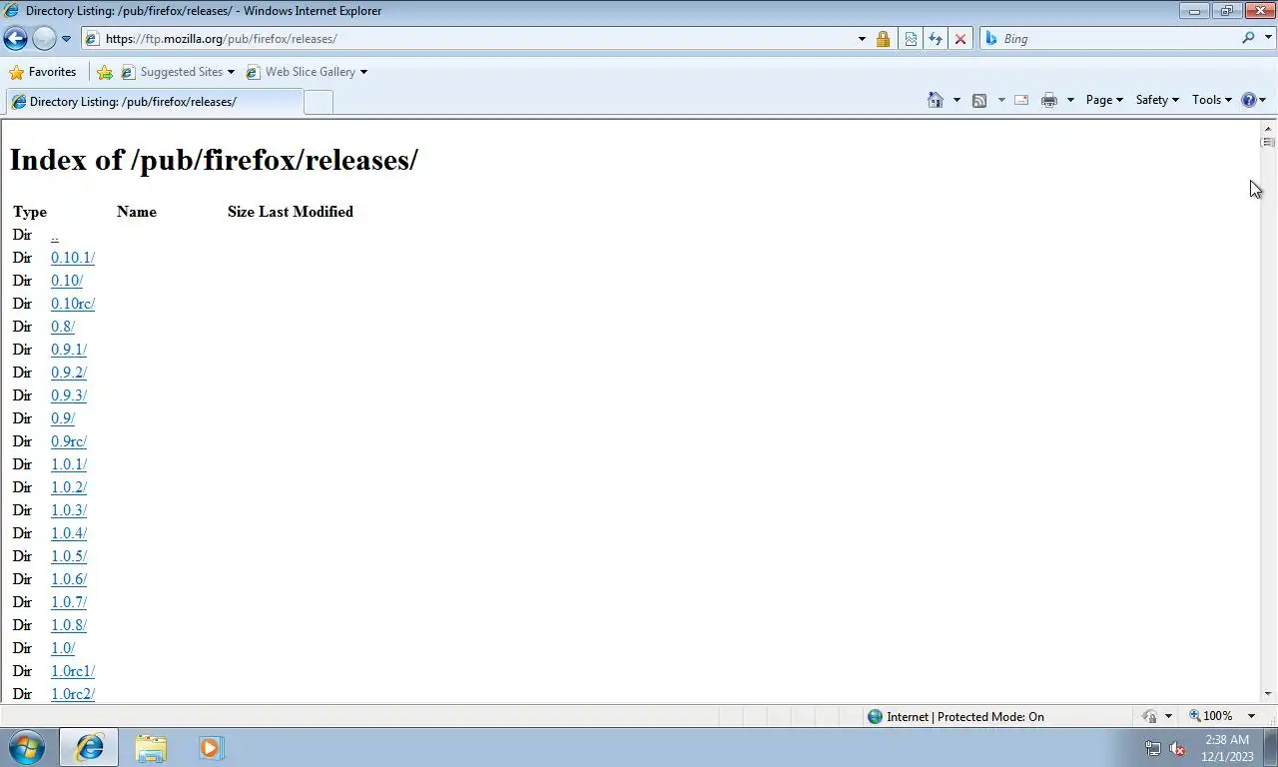The image size is (1278, 767).
Task: Open the Windows Start menu
Action: pos(27,747)
